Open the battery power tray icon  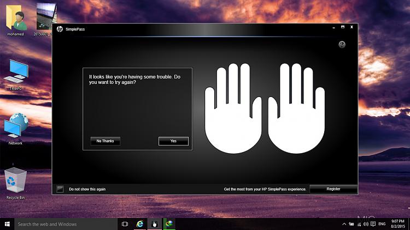(352, 224)
